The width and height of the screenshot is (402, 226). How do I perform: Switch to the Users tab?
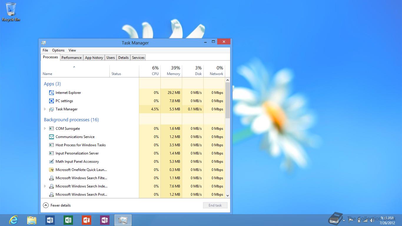coord(111,58)
